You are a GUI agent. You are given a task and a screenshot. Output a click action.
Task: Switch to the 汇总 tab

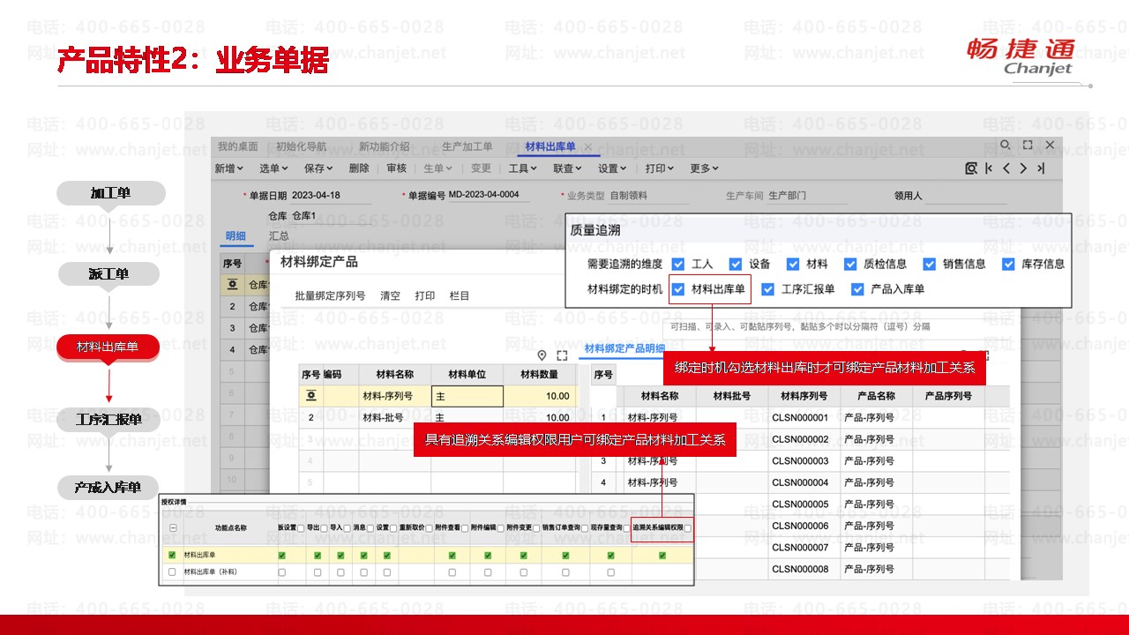pos(279,236)
